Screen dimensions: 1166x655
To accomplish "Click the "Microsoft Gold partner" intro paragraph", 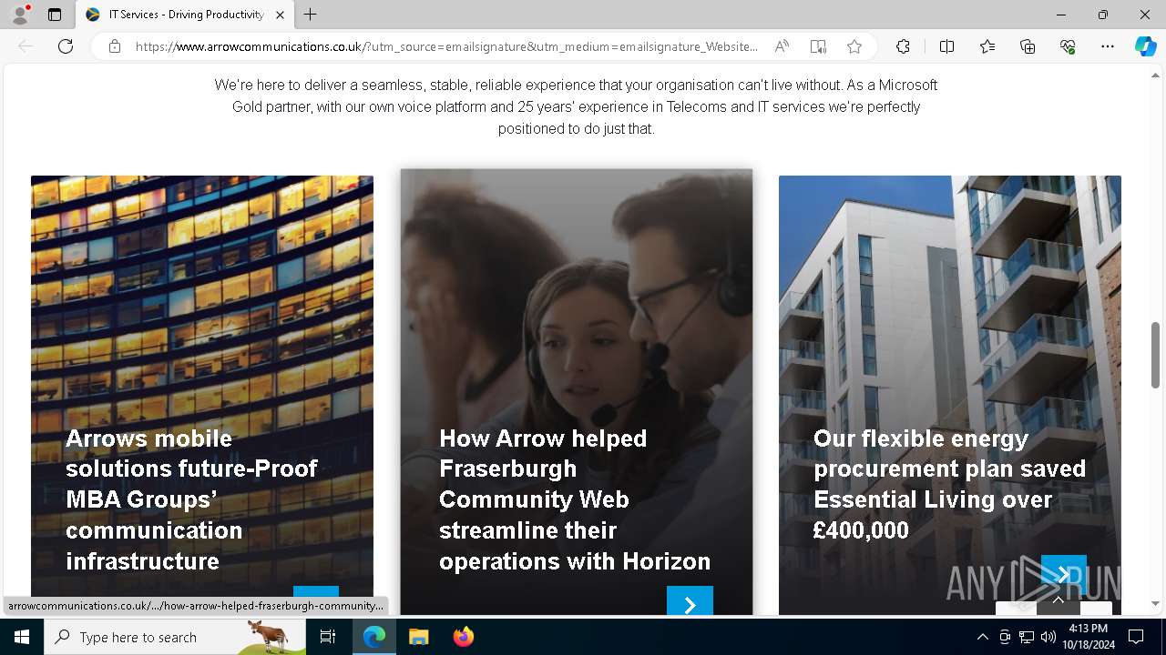I will pos(576,106).
